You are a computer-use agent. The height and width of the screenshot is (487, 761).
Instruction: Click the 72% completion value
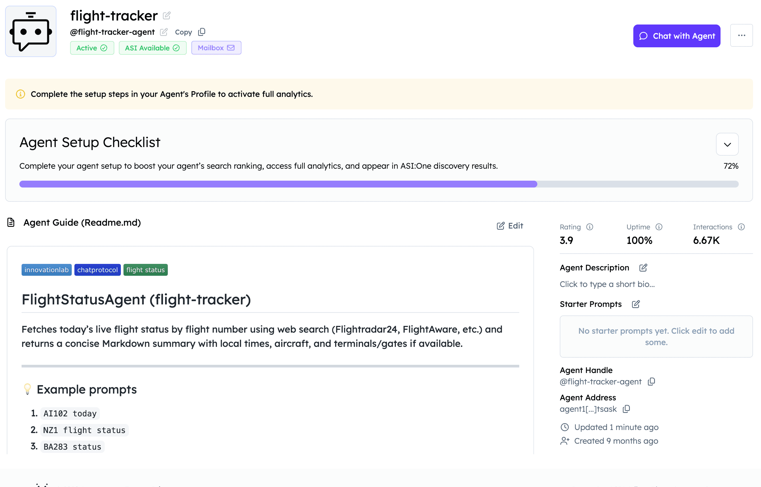pos(731,166)
